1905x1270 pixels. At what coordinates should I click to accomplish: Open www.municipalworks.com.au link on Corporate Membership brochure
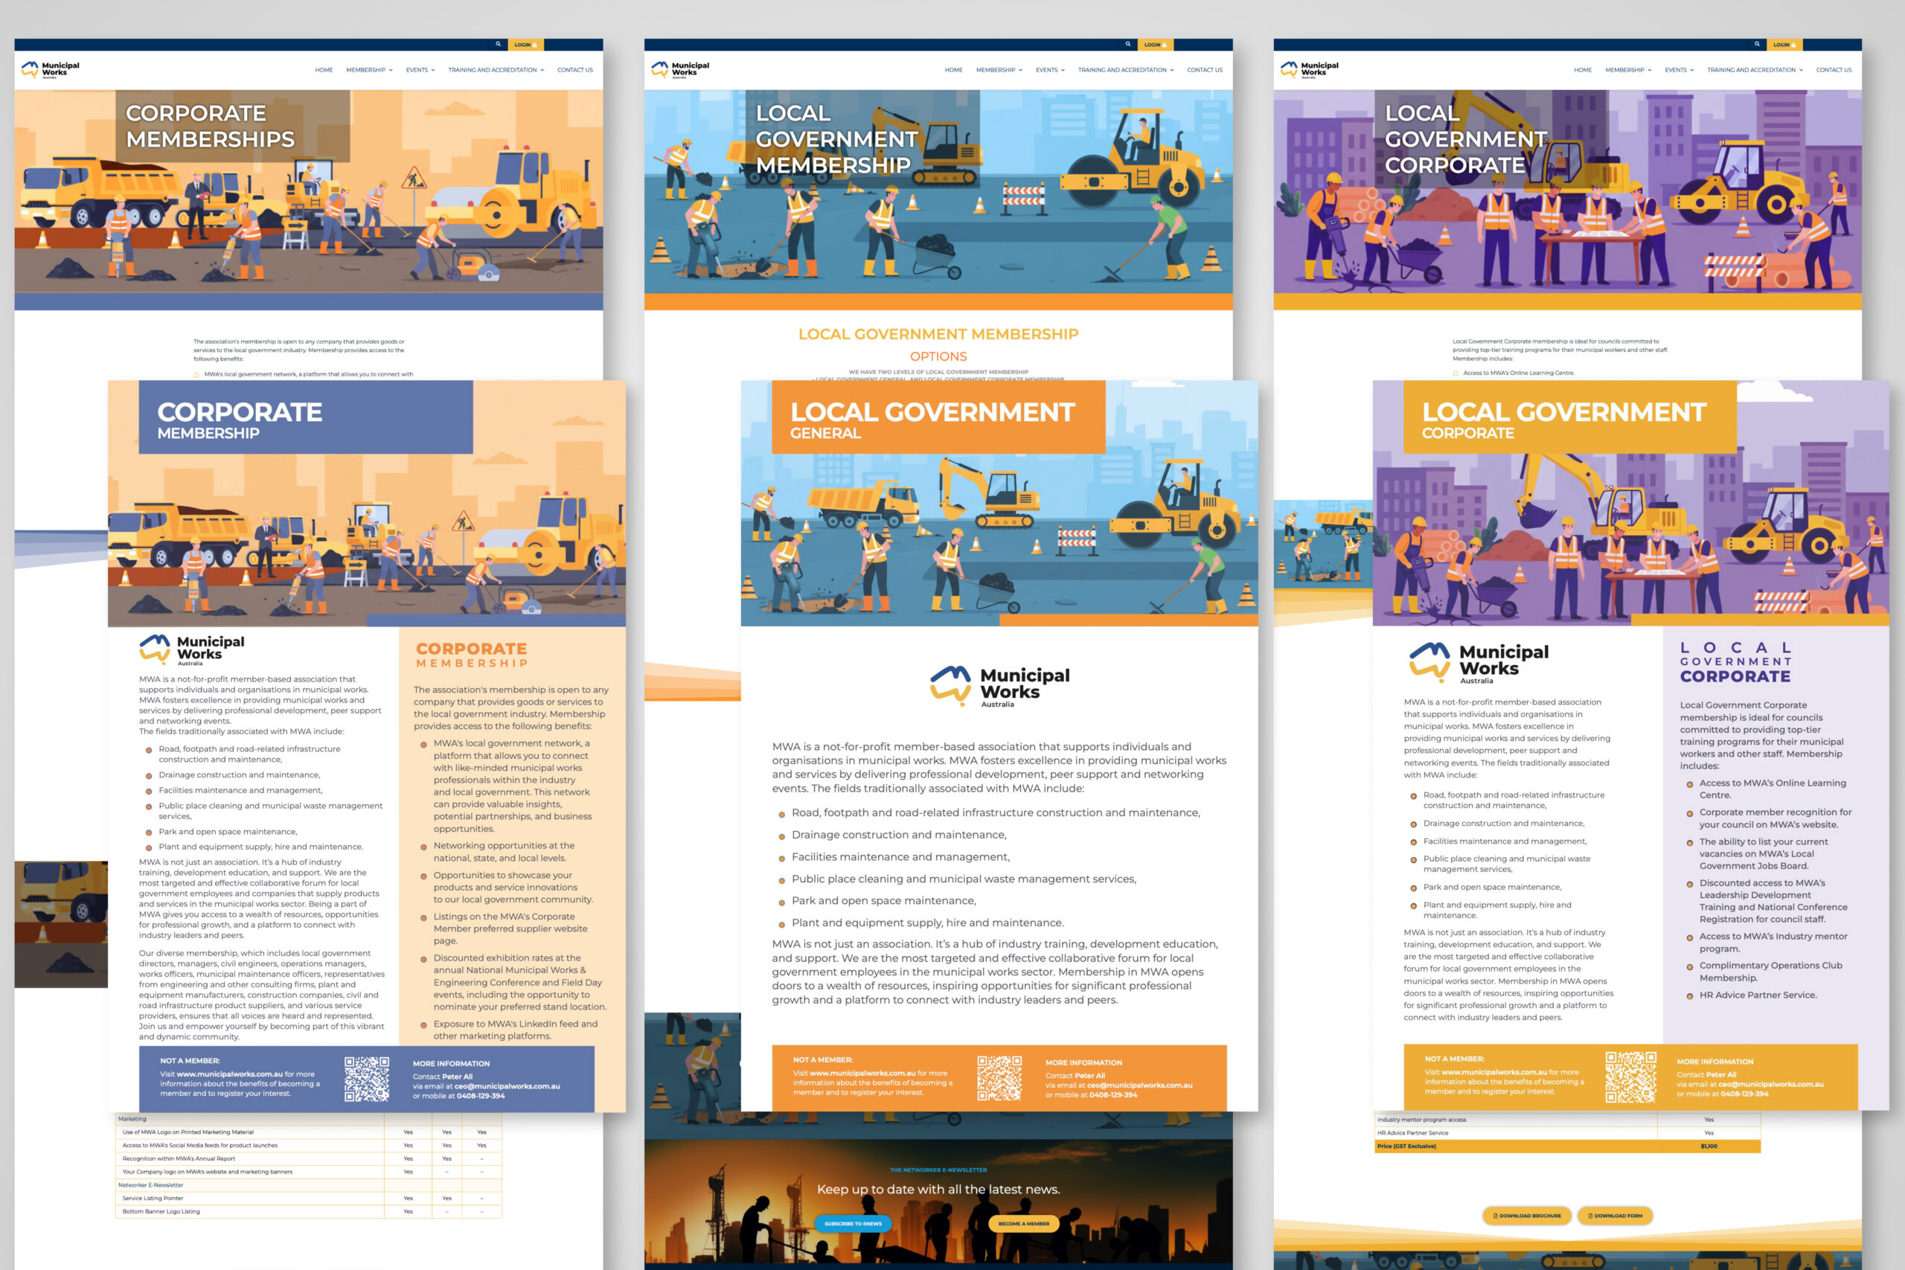pos(229,1074)
